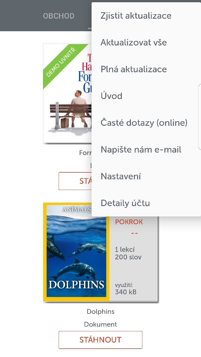
Task: Tap the '340 kB' usage text
Action: [126, 292]
